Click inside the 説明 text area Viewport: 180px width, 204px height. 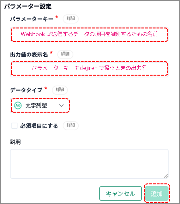(89, 164)
